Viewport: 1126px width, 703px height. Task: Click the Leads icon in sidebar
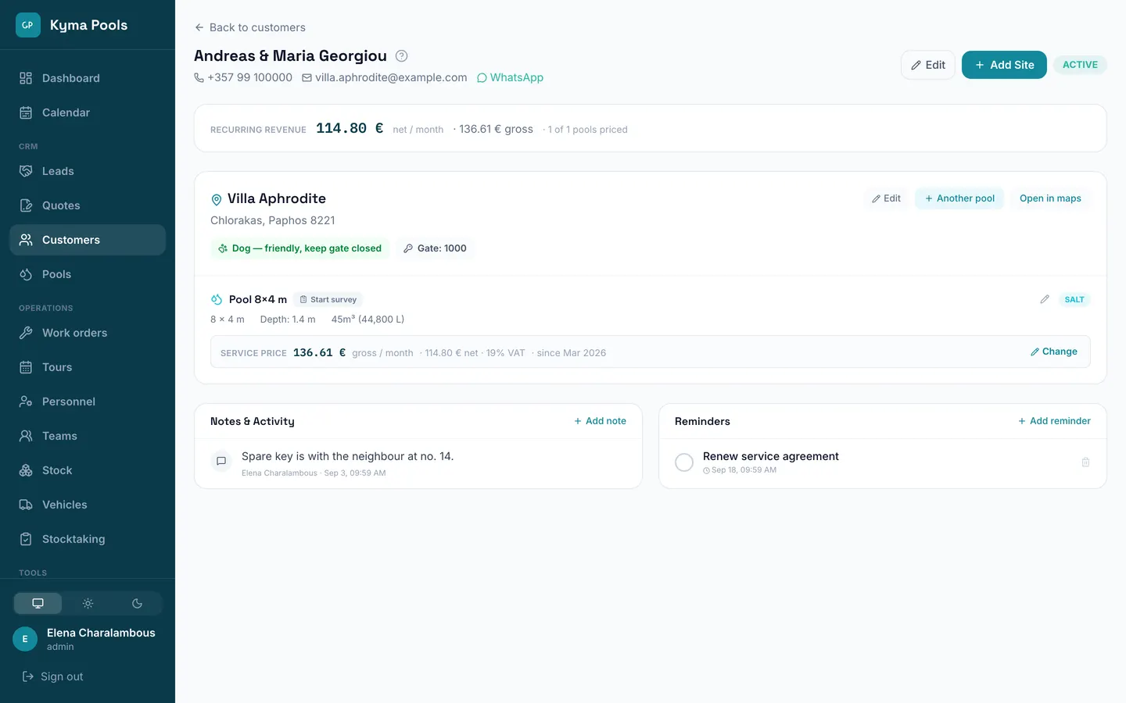26,171
